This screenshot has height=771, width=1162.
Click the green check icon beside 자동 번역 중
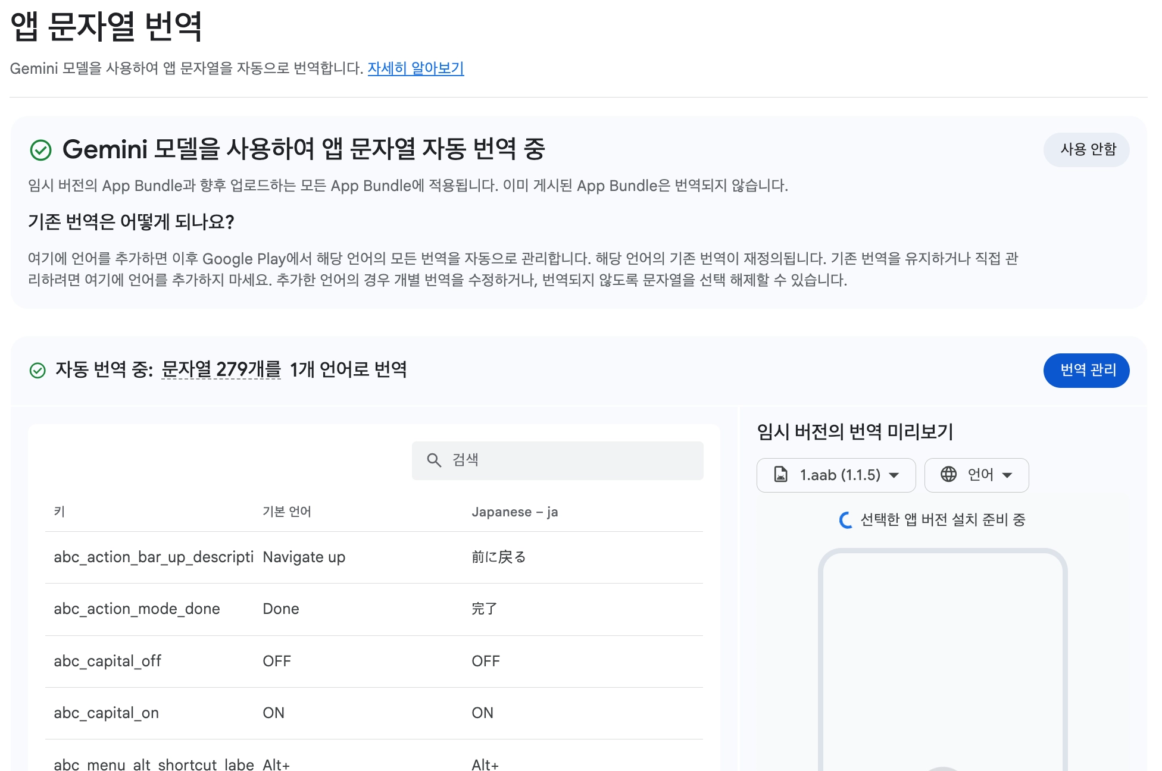38,371
